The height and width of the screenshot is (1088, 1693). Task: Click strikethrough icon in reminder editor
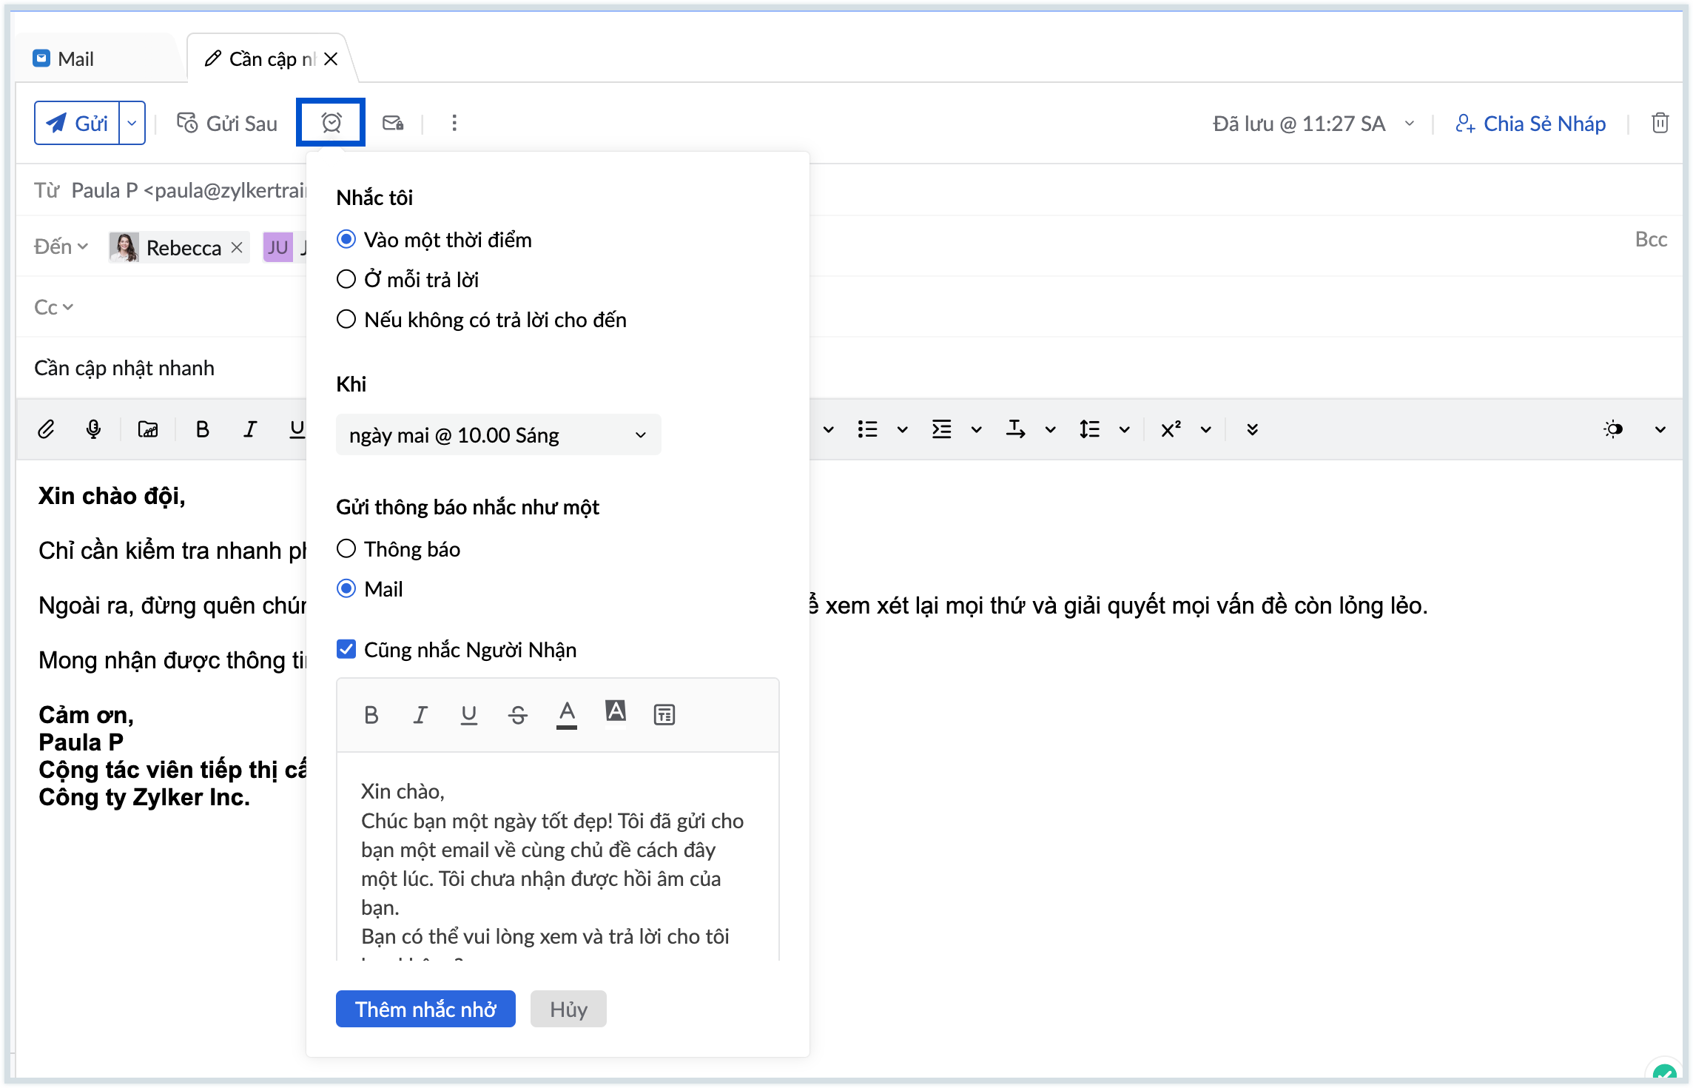[517, 715]
